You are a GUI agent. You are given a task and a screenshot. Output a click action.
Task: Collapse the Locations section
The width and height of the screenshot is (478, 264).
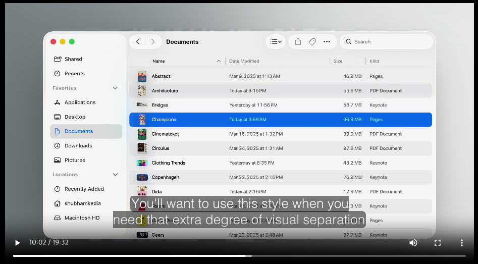coord(115,175)
